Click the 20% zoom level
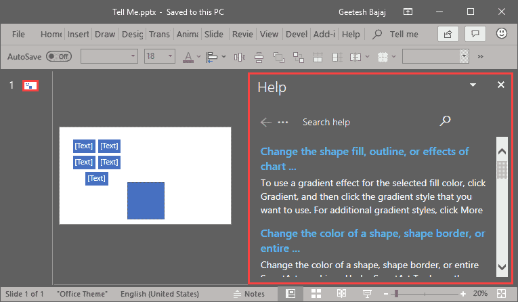 (x=480, y=293)
